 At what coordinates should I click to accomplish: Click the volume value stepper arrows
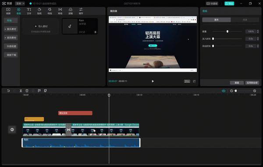(x=258, y=31)
